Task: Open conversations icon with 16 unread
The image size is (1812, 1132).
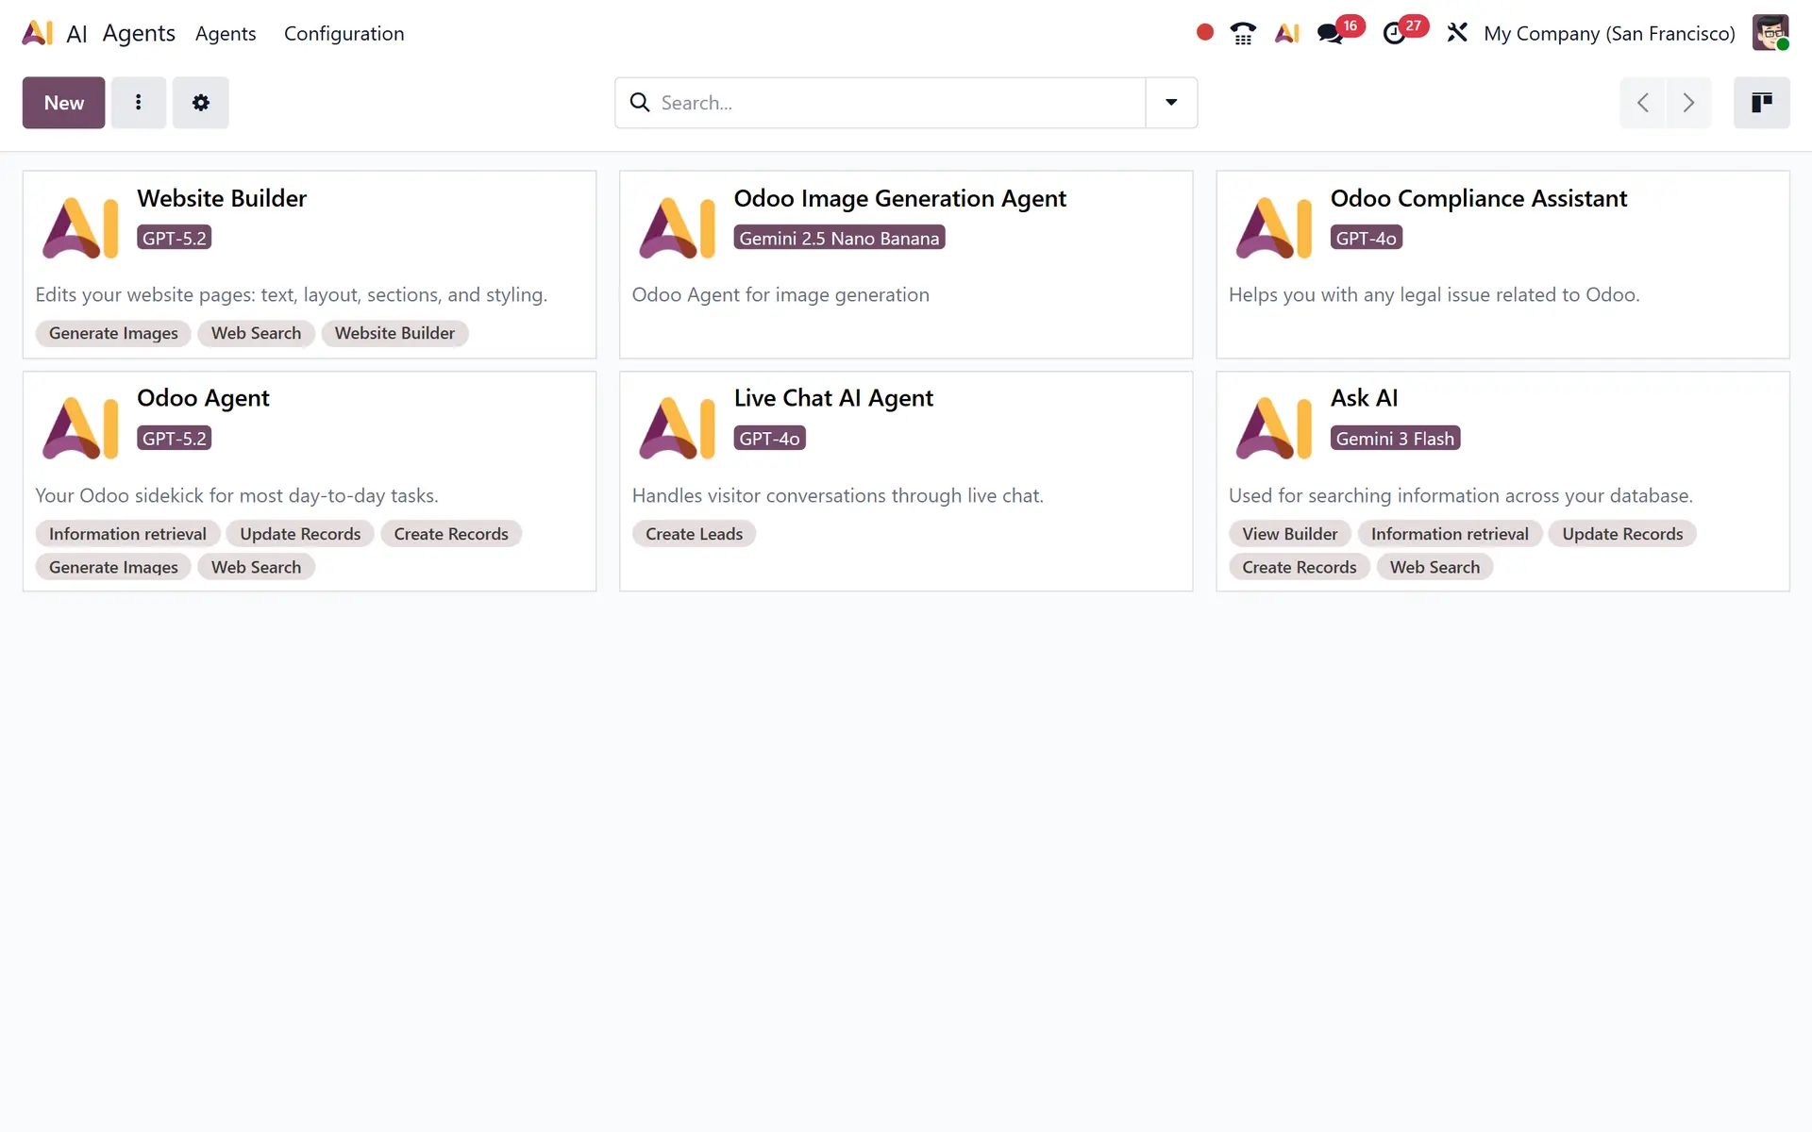Action: 1331,33
